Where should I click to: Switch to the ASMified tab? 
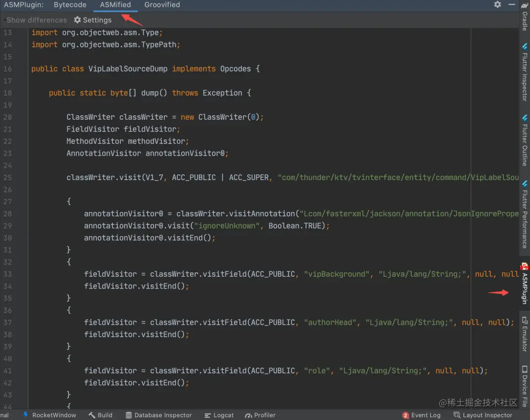pos(115,5)
